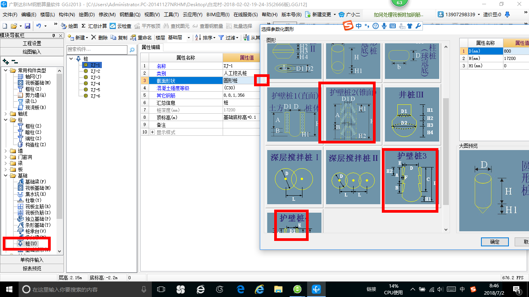The height and width of the screenshot is (297, 529).
Task: Select 现浇板(B) in navigation tree
Action: (31, 108)
